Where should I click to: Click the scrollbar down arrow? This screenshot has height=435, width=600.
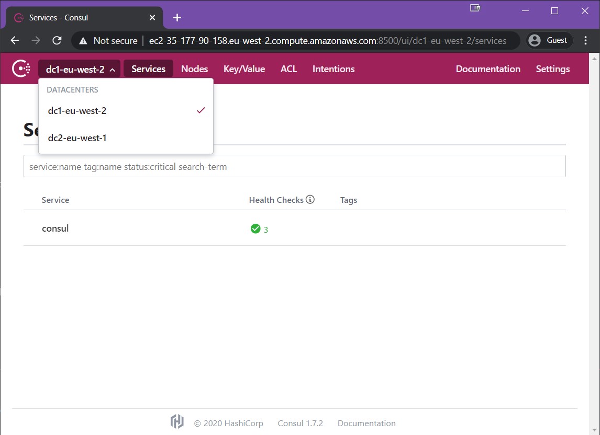coord(594,430)
